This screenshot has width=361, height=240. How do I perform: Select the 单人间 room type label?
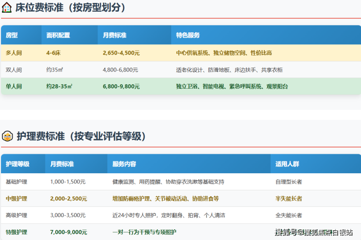[x=14, y=87]
